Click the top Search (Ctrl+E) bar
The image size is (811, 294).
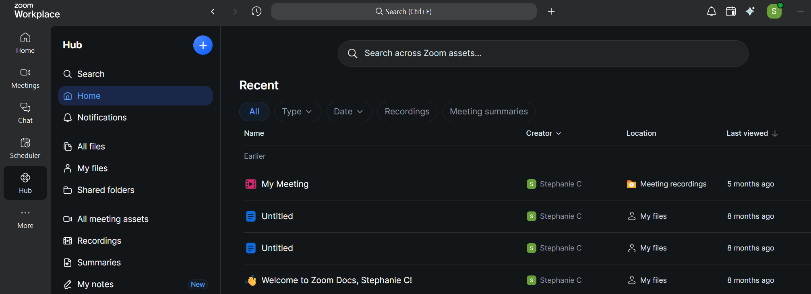pos(403,11)
